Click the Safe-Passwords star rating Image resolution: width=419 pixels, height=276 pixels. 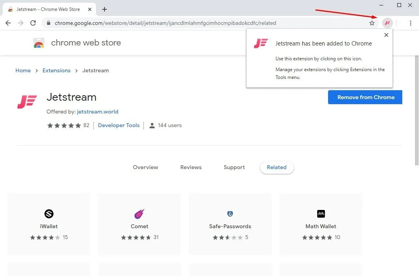[228, 238]
